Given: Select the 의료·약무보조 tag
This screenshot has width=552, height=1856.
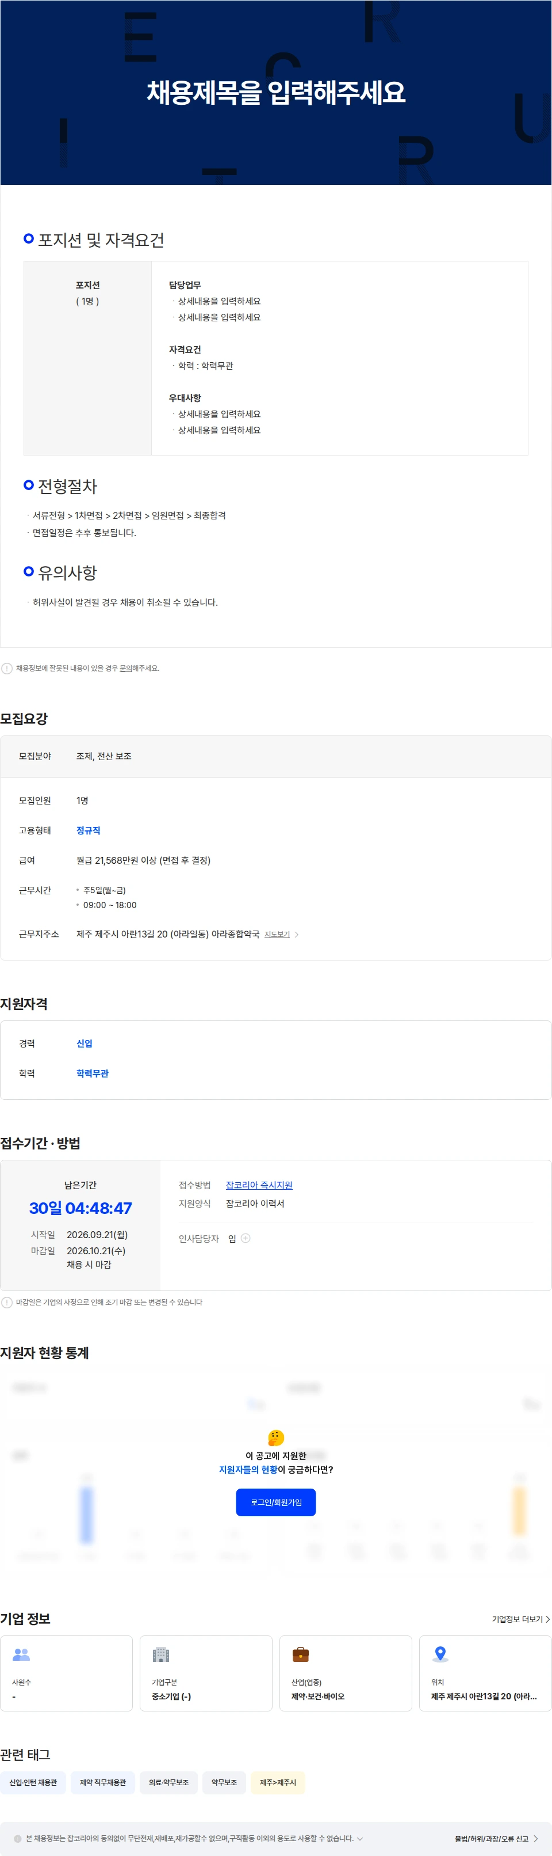Looking at the screenshot, I should pos(168,1782).
